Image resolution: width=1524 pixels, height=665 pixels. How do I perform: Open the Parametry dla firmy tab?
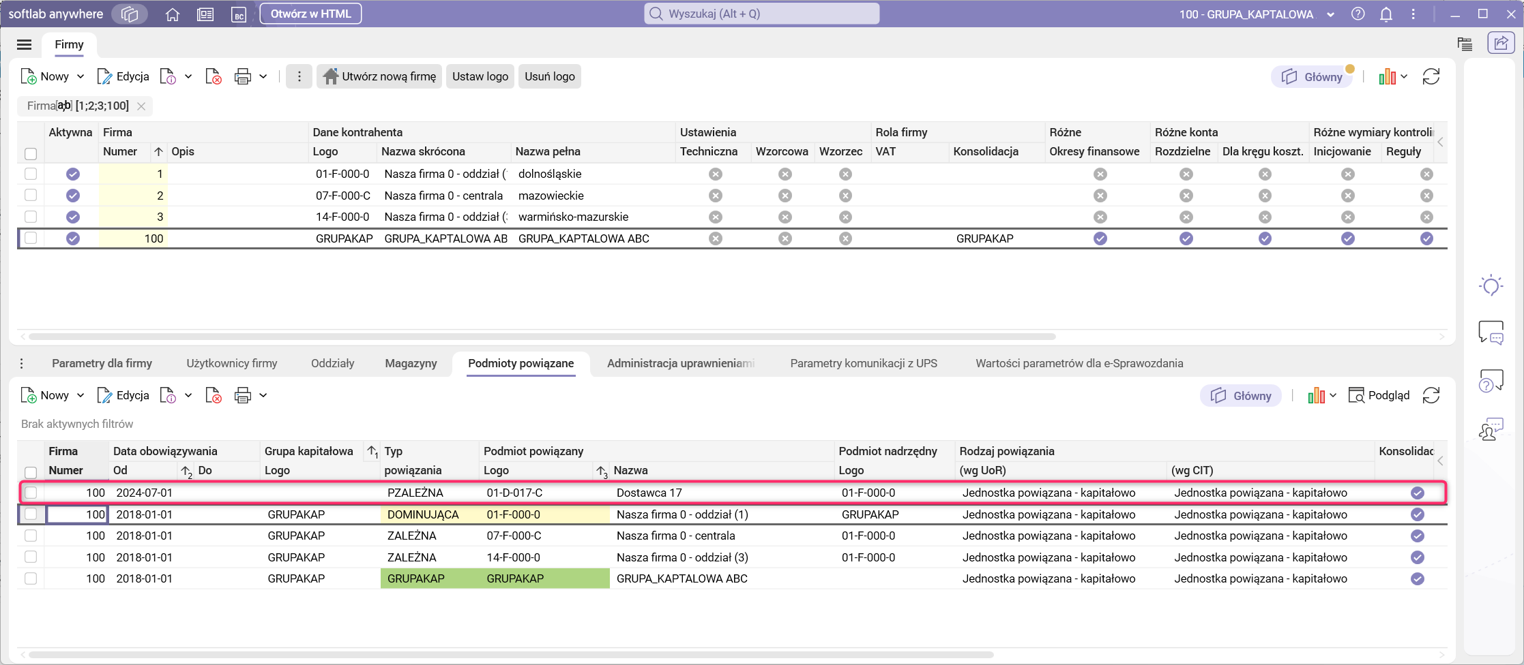(102, 364)
